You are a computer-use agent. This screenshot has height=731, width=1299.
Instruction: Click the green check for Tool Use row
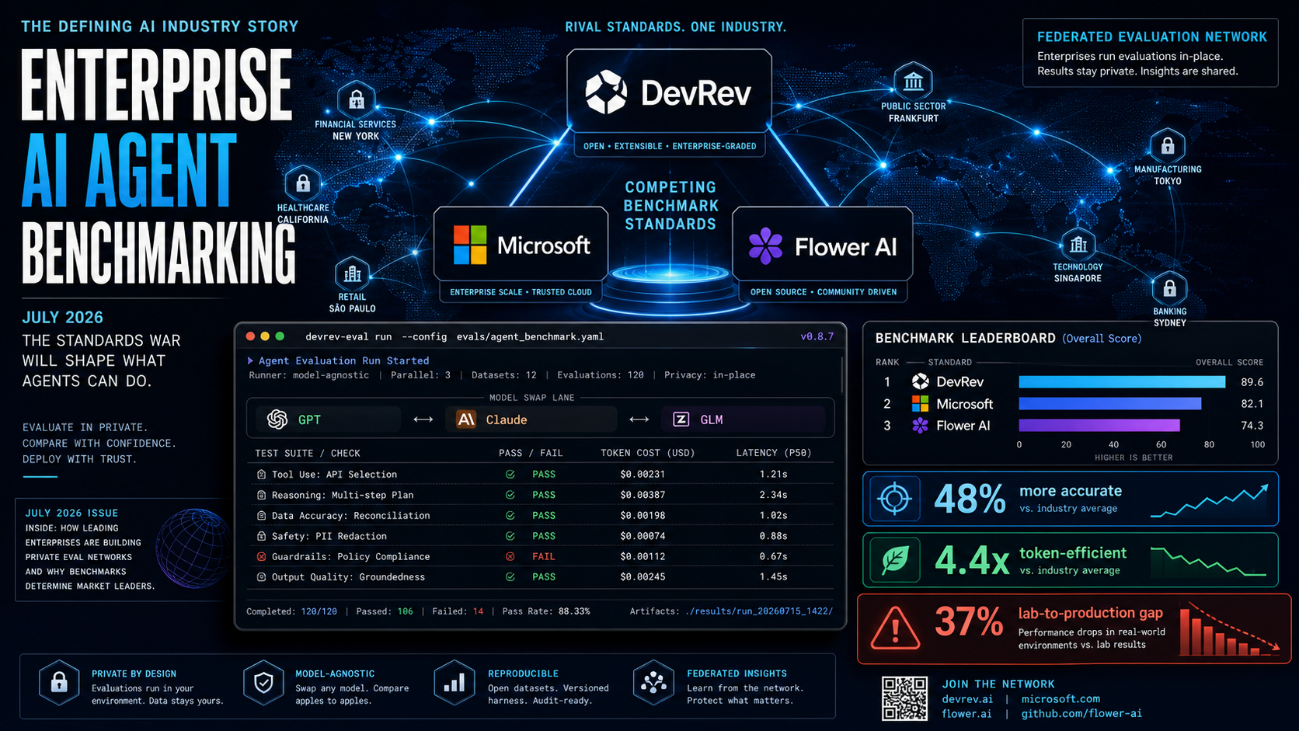510,474
